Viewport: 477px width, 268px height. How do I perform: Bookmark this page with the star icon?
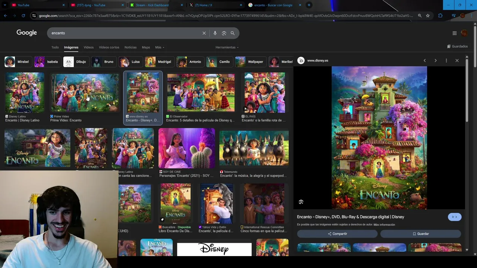(428, 16)
